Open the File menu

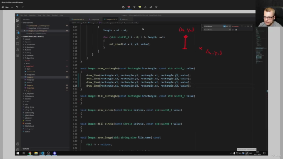(x=21, y=15)
